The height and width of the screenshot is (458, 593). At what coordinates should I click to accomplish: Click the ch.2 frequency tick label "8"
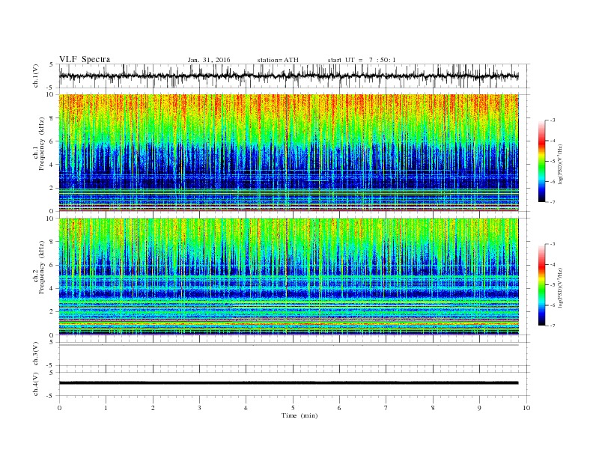point(52,242)
